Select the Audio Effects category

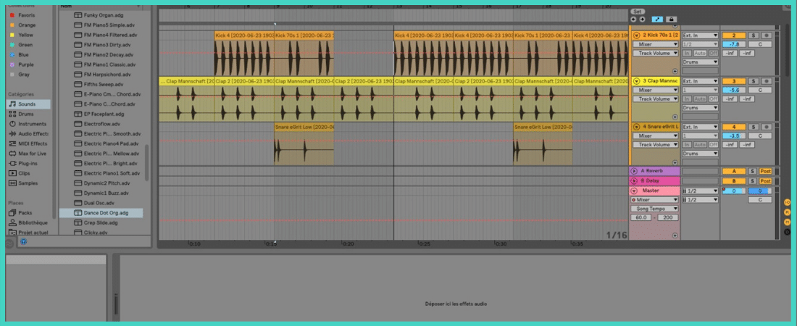(x=33, y=133)
